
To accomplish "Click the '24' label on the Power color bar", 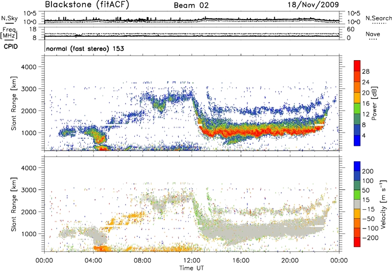I will 366,82.
